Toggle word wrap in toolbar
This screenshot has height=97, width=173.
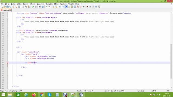(x=60, y=7)
